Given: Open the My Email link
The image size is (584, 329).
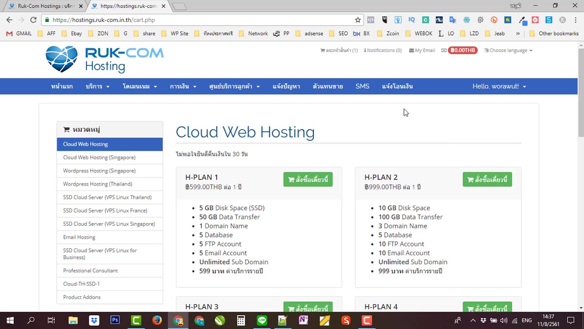Looking at the screenshot, I should 422,50.
